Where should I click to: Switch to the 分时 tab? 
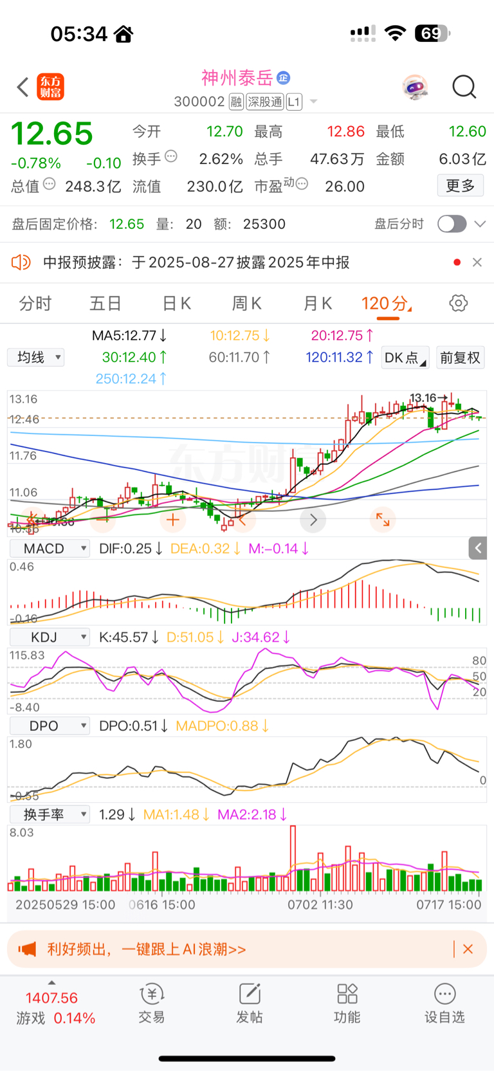(35, 304)
